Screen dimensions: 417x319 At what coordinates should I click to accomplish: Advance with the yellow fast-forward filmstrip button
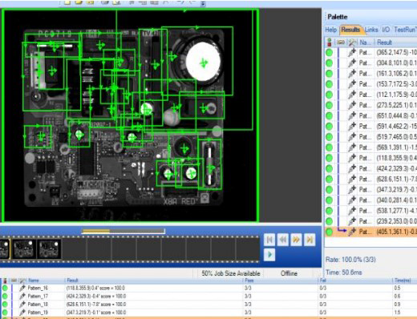click(x=296, y=240)
